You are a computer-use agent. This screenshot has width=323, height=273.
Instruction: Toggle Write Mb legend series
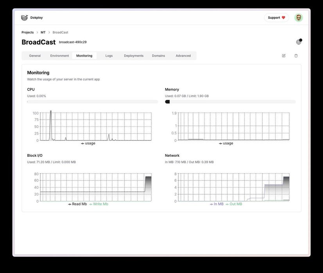pyautogui.click(x=99, y=204)
